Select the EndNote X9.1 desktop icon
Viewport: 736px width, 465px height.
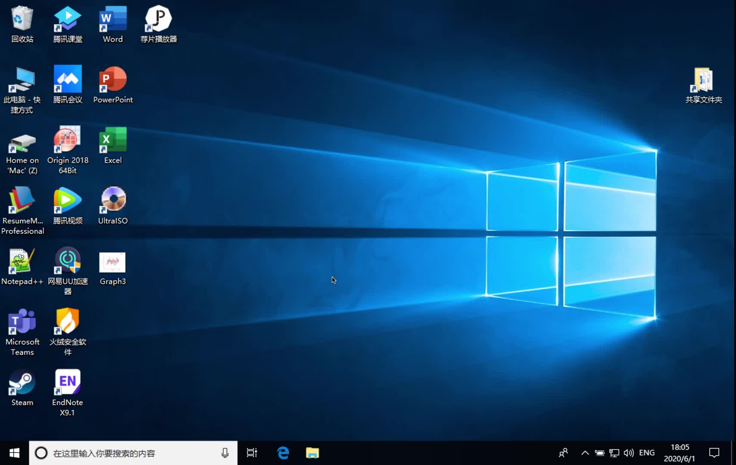[x=68, y=393]
